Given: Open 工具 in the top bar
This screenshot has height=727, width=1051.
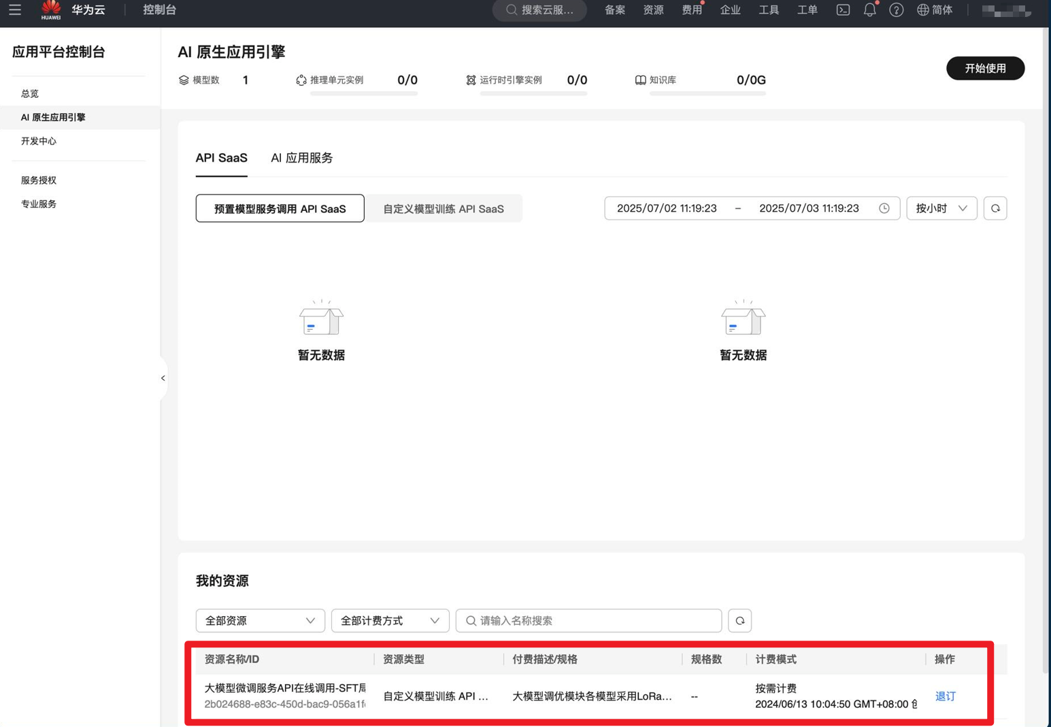Looking at the screenshot, I should coord(769,10).
